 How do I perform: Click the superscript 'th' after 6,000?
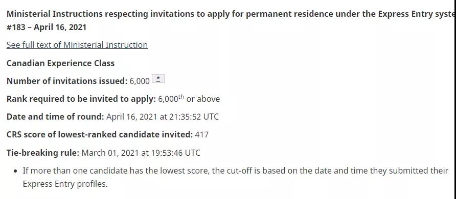click(181, 97)
